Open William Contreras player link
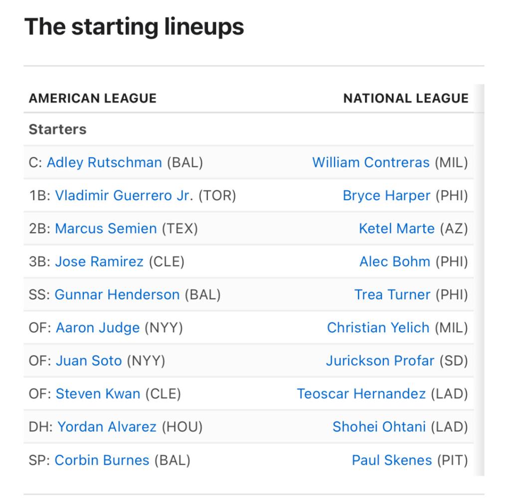Image resolution: width=508 pixels, height=498 pixels. click(x=370, y=162)
